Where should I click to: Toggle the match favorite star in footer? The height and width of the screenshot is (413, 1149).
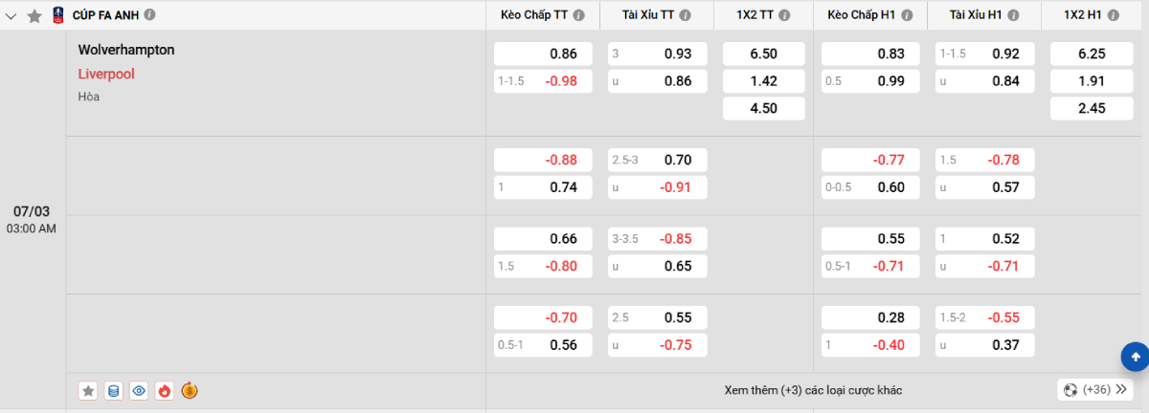(88, 390)
